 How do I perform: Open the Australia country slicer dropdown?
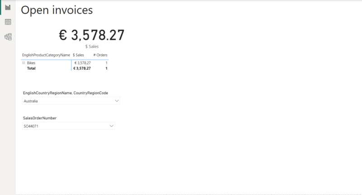117,101
